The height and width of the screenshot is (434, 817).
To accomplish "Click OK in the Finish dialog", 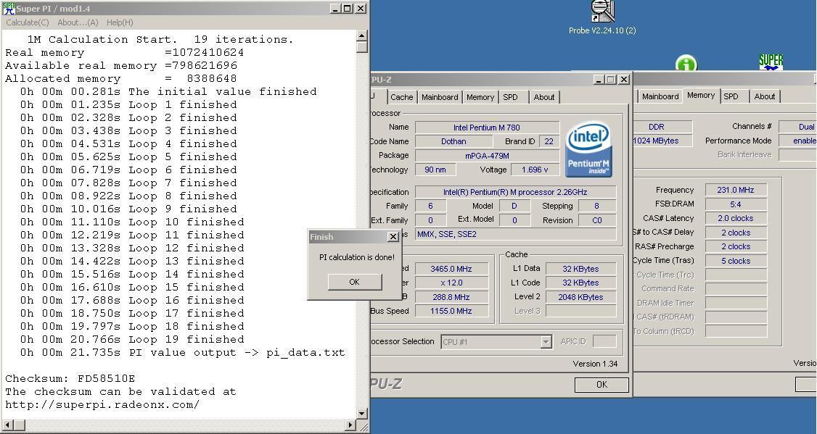I will point(354,282).
